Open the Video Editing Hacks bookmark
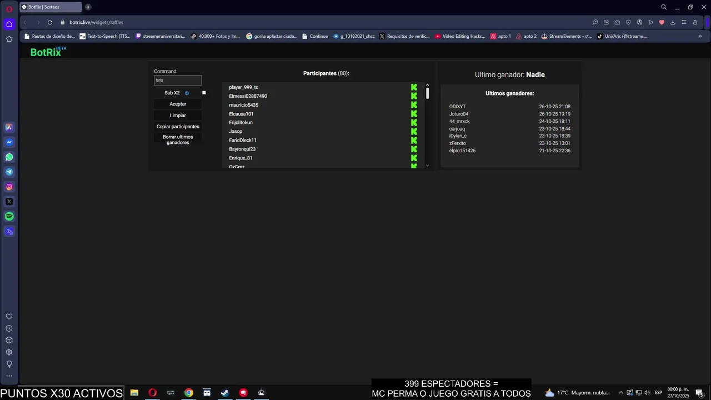 tap(460, 36)
